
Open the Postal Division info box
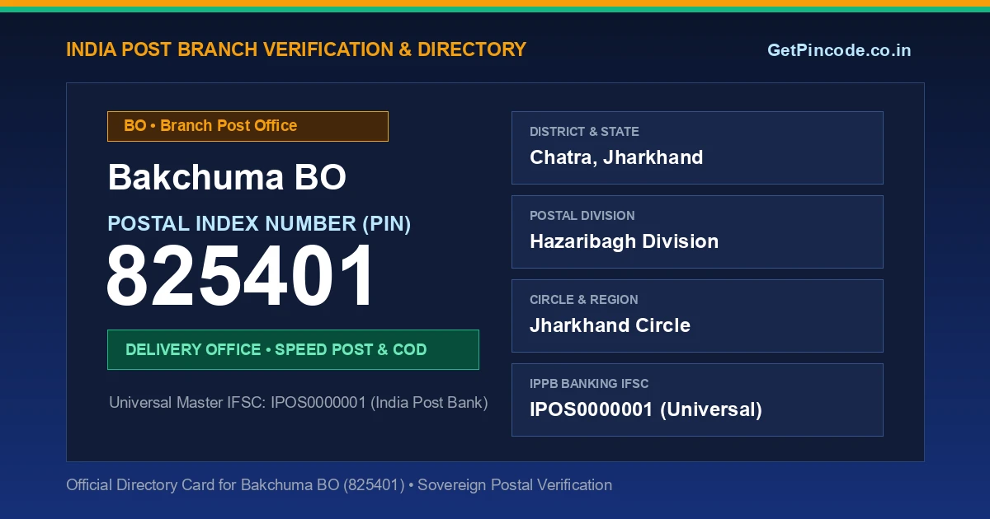pyautogui.click(x=697, y=231)
